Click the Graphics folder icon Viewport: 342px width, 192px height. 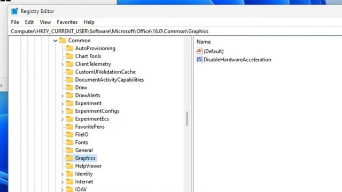click(x=69, y=158)
